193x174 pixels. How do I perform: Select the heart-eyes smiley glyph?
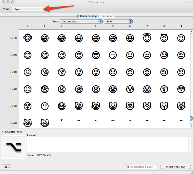(79, 55)
